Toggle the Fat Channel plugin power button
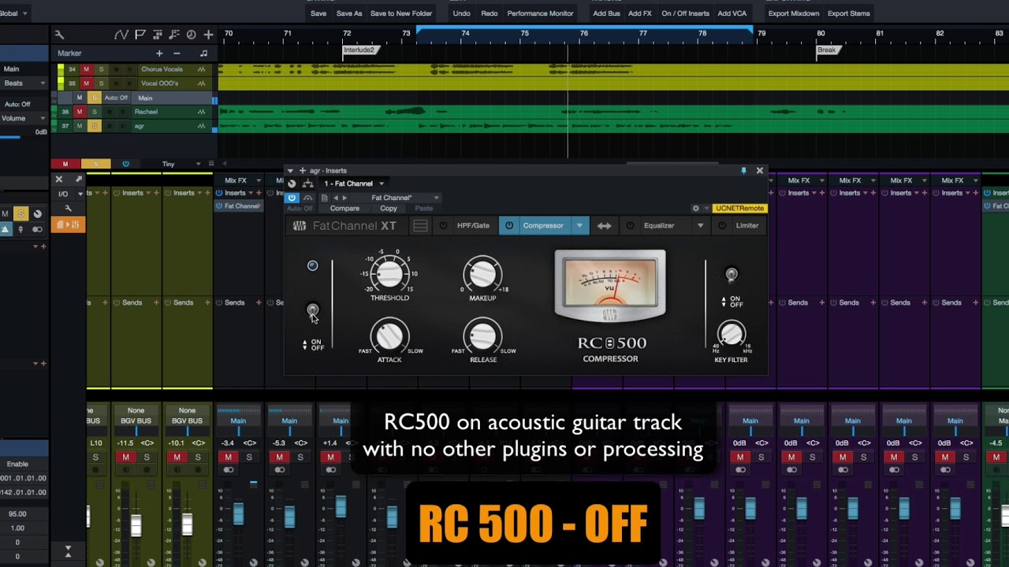Image resolution: width=1009 pixels, height=567 pixels. (292, 198)
